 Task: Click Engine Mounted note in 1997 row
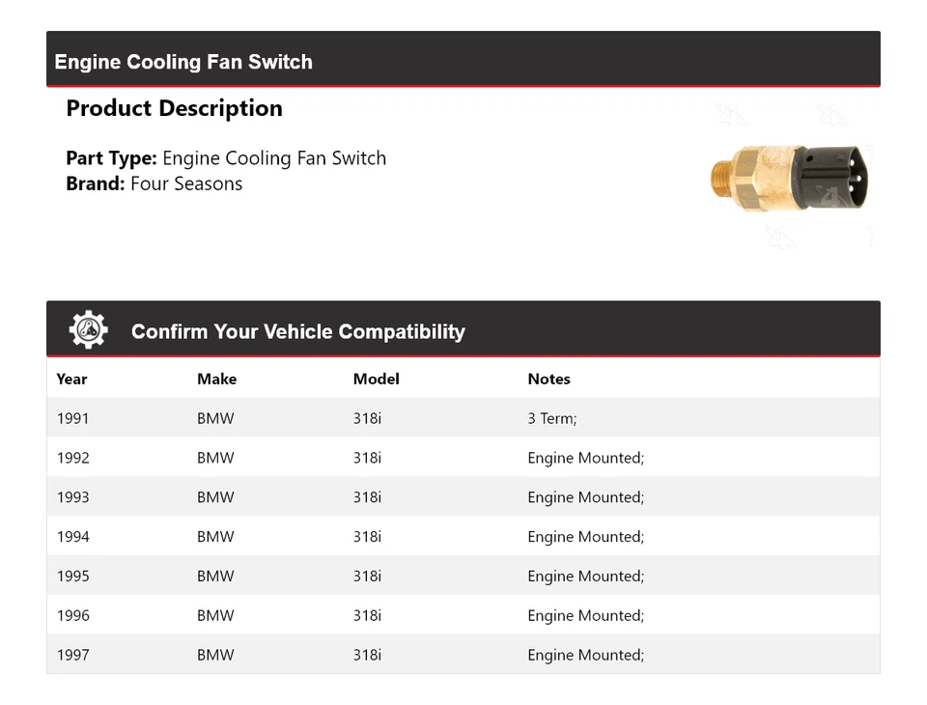click(x=585, y=655)
